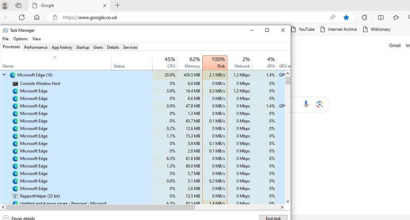
Task: Switch to the Details tab
Action: coord(113,47)
